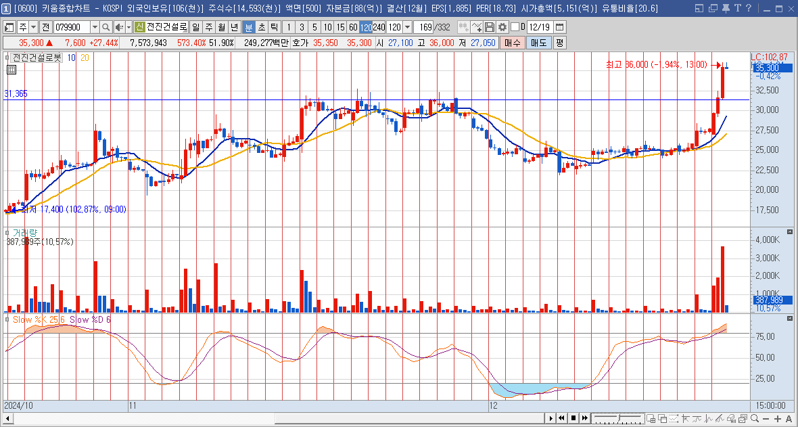
Task: Click the overlapping windows icon in bottom toolbar
Action: pyautogui.click(x=663, y=418)
